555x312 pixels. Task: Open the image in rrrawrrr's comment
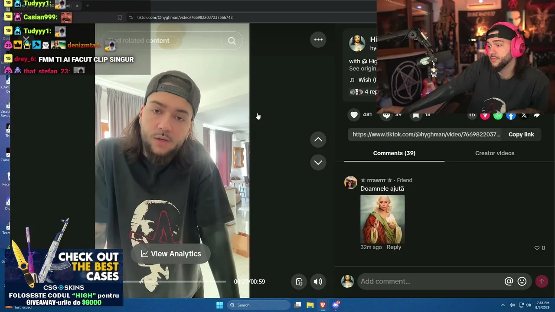[382, 219]
